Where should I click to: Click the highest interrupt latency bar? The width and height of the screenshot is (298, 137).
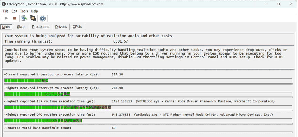pyautogui.click(x=148, y=94)
